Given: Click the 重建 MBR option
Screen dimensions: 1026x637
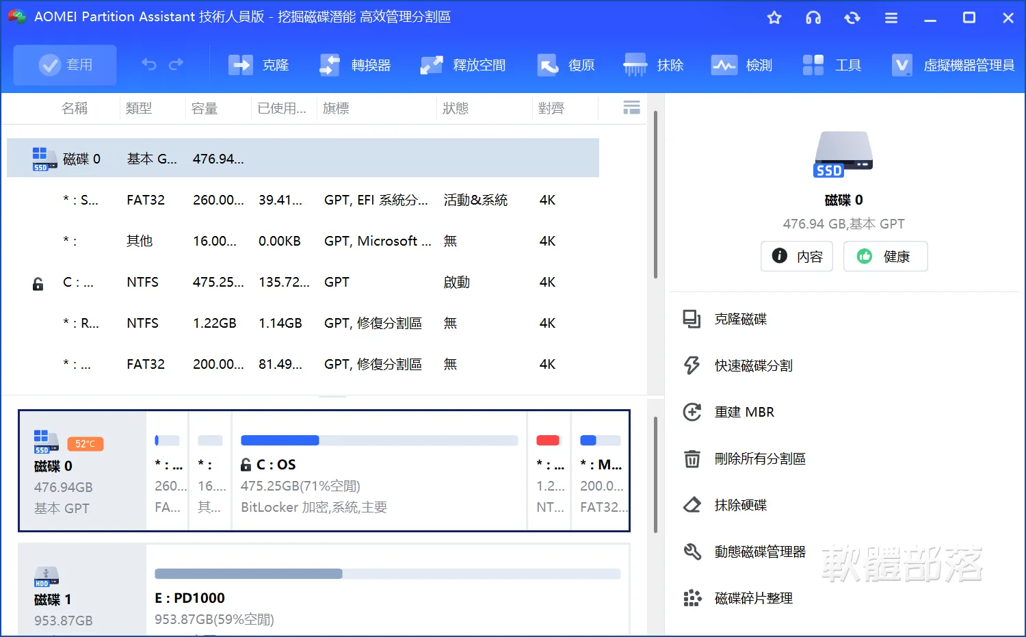Looking at the screenshot, I should pos(744,412).
